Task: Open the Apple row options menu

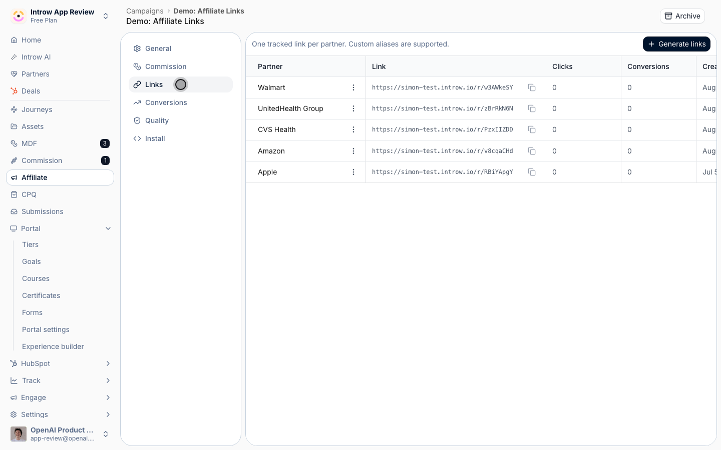Action: click(x=353, y=172)
